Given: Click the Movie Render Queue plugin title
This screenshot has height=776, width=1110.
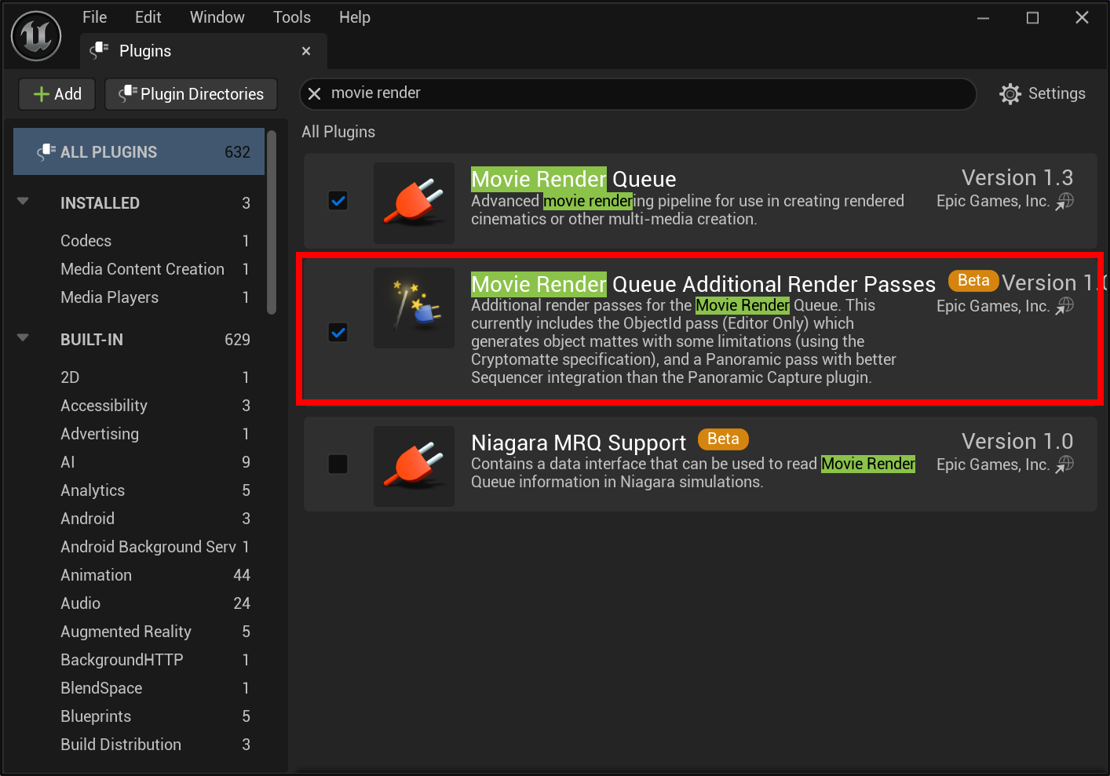Looking at the screenshot, I should (573, 179).
